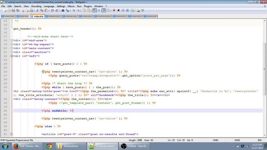The height and width of the screenshot is (150, 267).
Task: Click the vertical scrollbar up arrow
Action: (264, 20)
